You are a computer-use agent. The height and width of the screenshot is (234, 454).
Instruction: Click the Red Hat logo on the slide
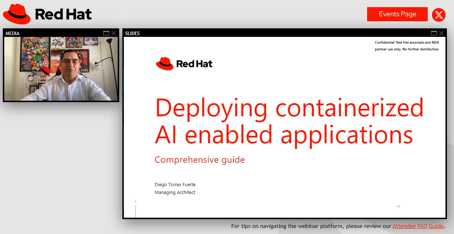(x=184, y=64)
